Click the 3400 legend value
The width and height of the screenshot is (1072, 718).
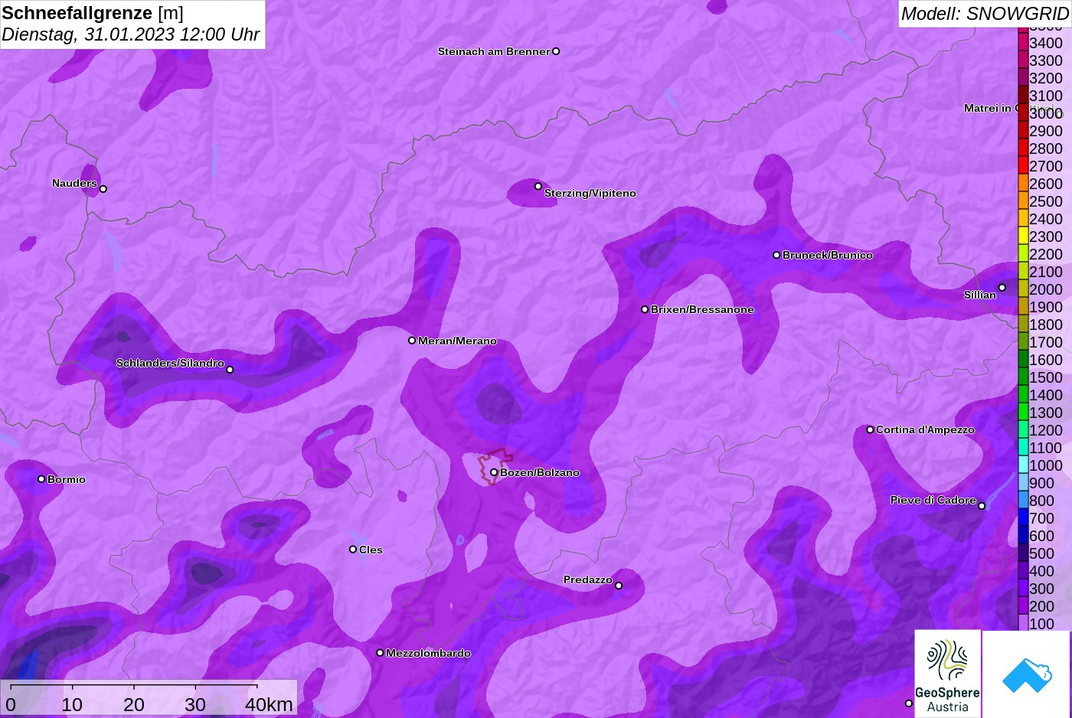[x=1046, y=43]
